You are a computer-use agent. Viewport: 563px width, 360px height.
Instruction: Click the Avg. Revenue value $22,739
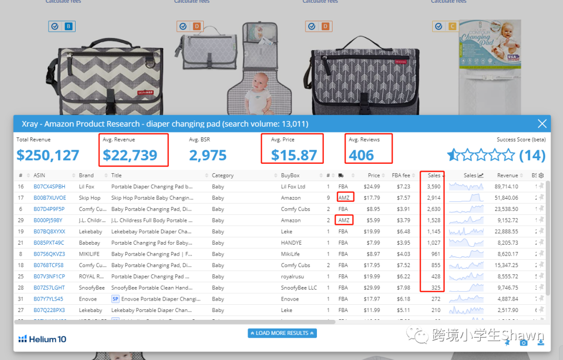pyautogui.click(x=130, y=155)
